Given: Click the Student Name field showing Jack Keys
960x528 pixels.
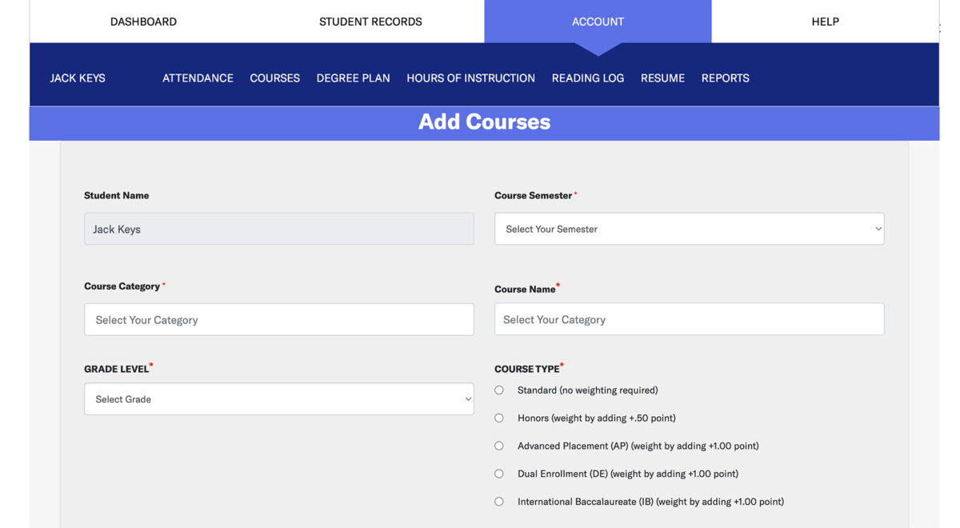Looking at the screenshot, I should pyautogui.click(x=278, y=229).
